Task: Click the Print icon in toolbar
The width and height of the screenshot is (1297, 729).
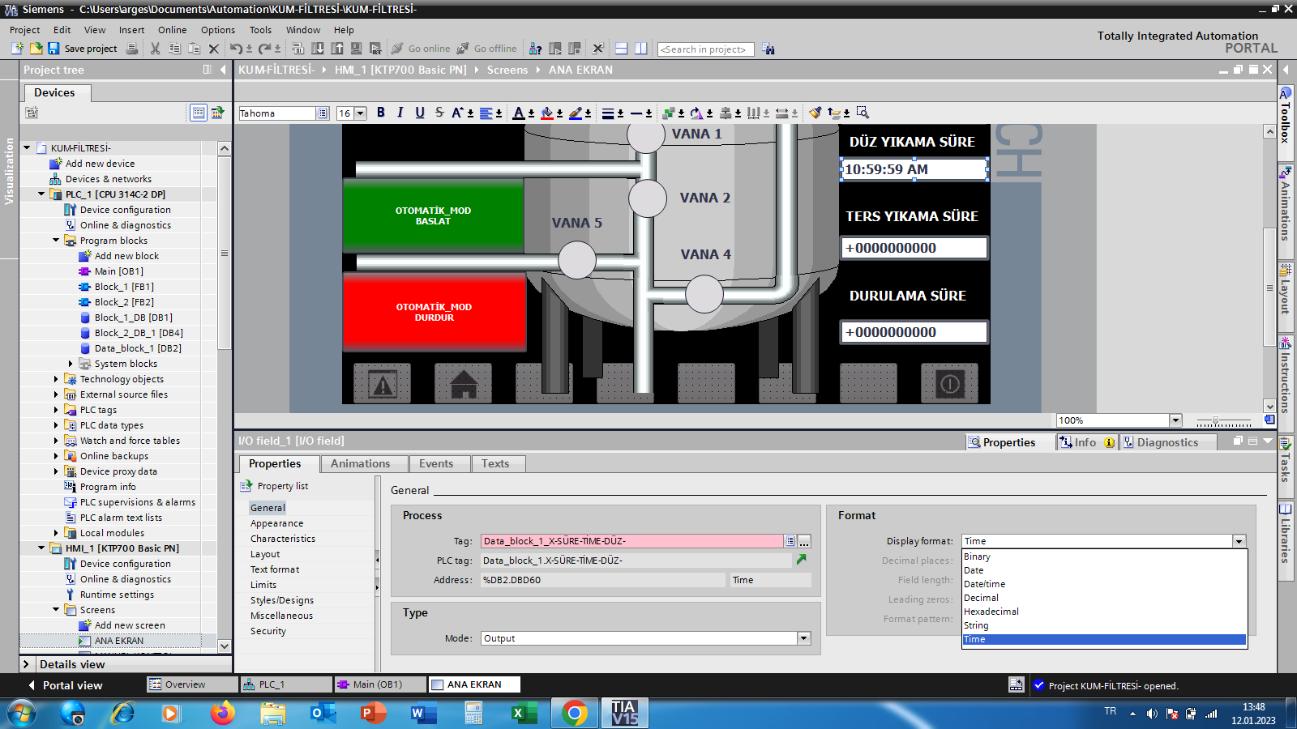Action: click(132, 49)
